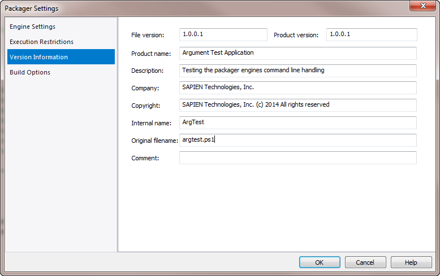Click the "Original filename:" label
Viewport: 440px width, 276px height.
point(154,141)
